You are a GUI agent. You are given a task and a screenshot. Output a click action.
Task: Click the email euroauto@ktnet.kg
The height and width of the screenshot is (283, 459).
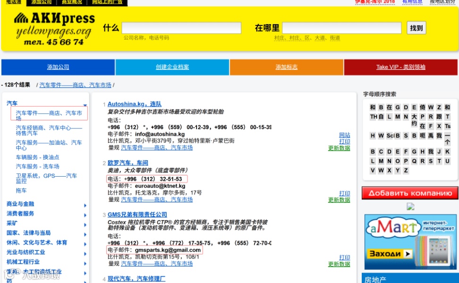coord(160,186)
